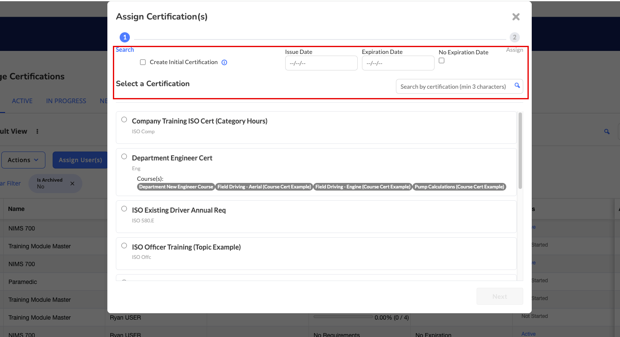Click the three-dot menu next to Default View
Screen dimensions: 620x337
pyautogui.click(x=37, y=132)
